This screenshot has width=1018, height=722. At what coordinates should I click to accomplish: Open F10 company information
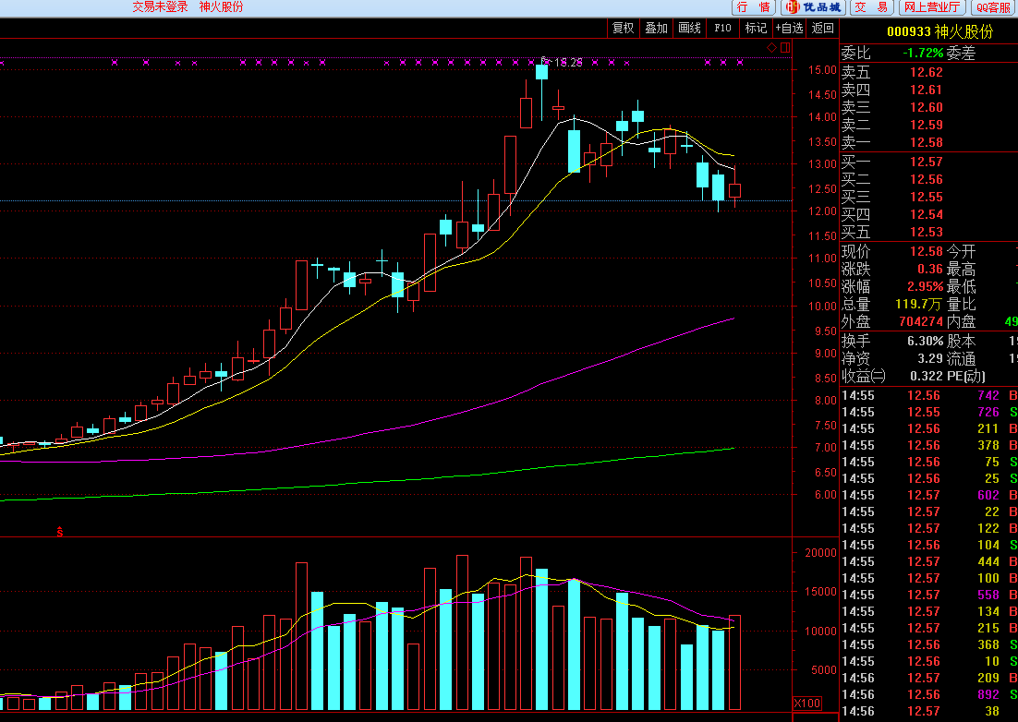pos(722,28)
